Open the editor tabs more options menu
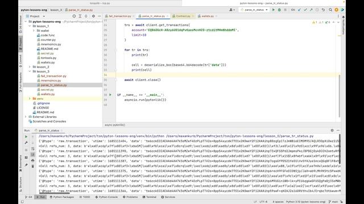This screenshot has width=364, height=204. tap(338, 16)
